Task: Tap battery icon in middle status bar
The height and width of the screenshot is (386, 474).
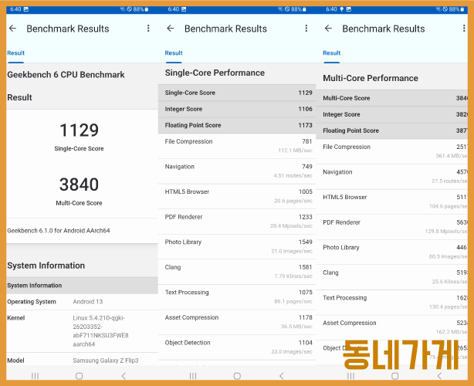Action: tap(304, 9)
